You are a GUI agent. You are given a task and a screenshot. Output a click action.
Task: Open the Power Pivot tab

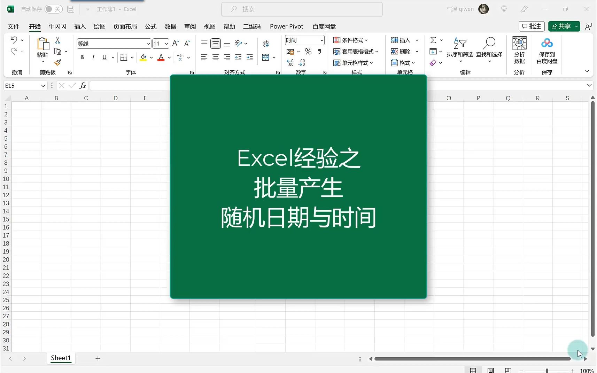click(286, 26)
